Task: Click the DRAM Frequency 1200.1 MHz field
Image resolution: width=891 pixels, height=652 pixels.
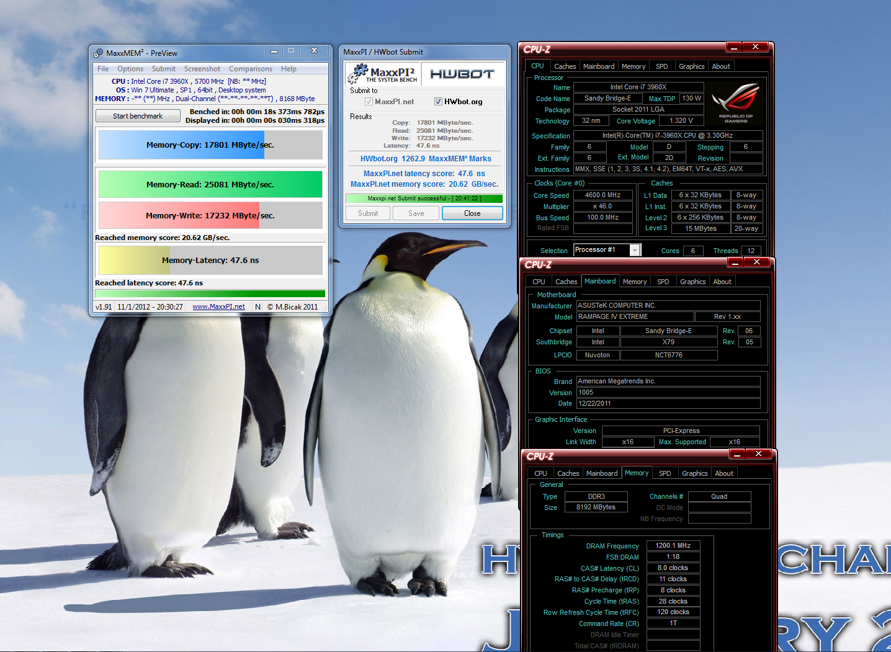Action: 673,546
